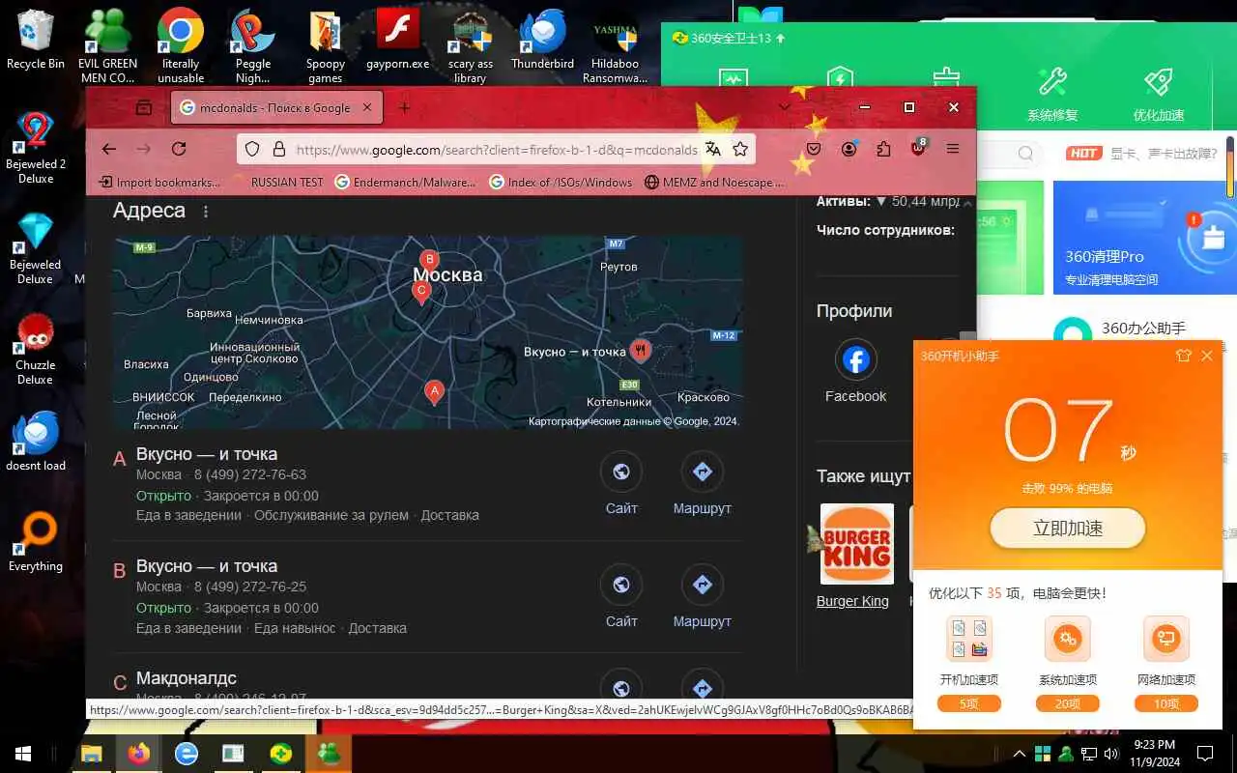Click the 20项 orange badge button
Screen dimensions: 1237x773
point(1068,703)
